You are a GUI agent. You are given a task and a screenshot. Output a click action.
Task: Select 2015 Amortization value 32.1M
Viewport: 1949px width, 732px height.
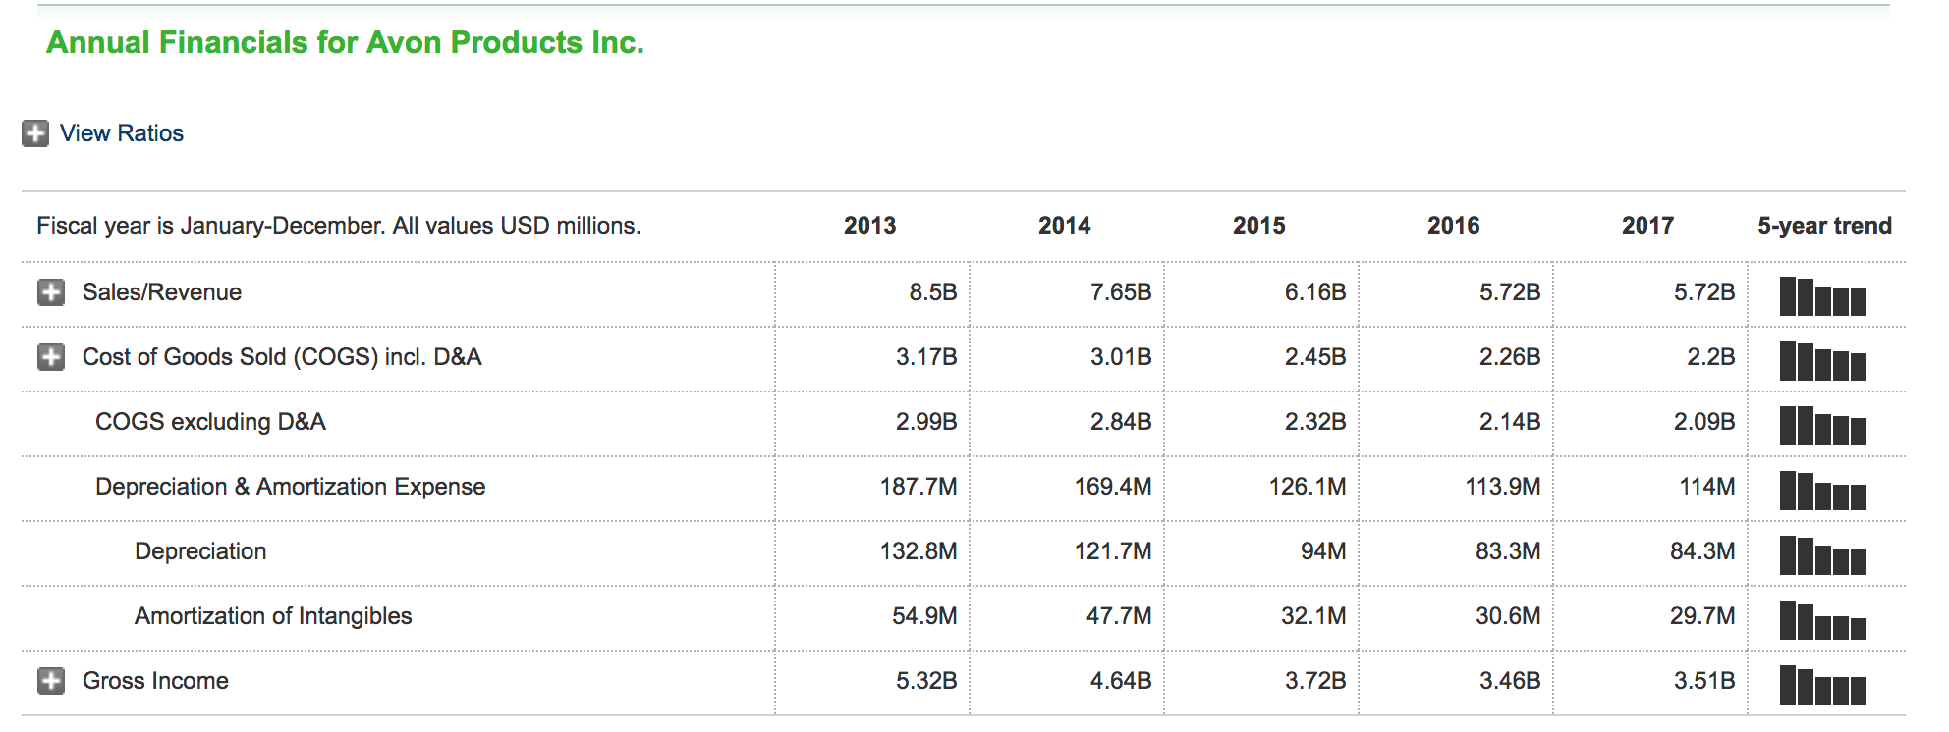point(1313,616)
